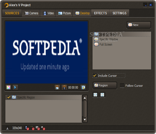Close the Alex's V Project window
The height and width of the screenshot is (134, 156).
(x=151, y=5)
